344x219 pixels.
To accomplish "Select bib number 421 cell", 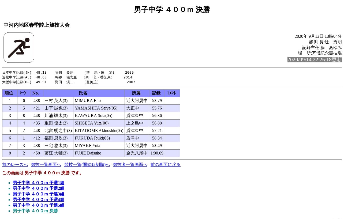I will pyautogui.click(x=36, y=108).
